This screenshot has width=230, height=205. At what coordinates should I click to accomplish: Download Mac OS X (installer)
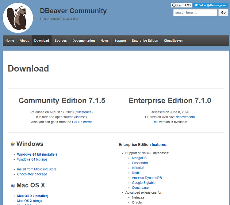click(x=33, y=196)
